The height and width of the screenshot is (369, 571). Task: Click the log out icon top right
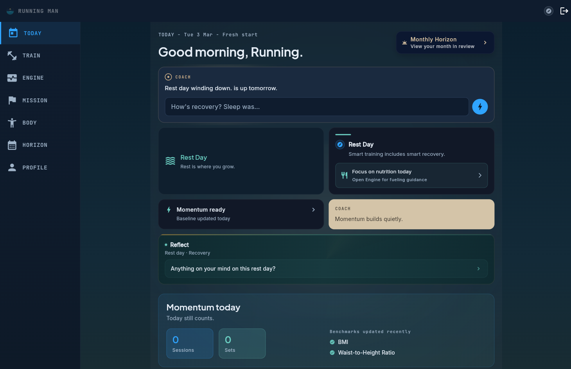(x=564, y=11)
